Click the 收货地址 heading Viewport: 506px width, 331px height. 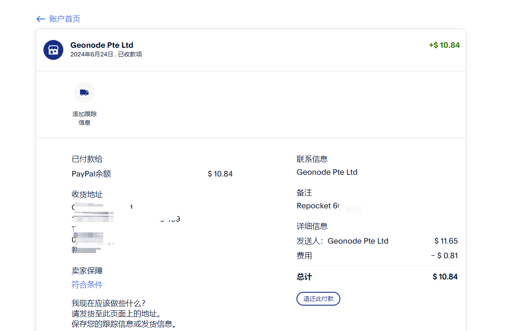[87, 195]
